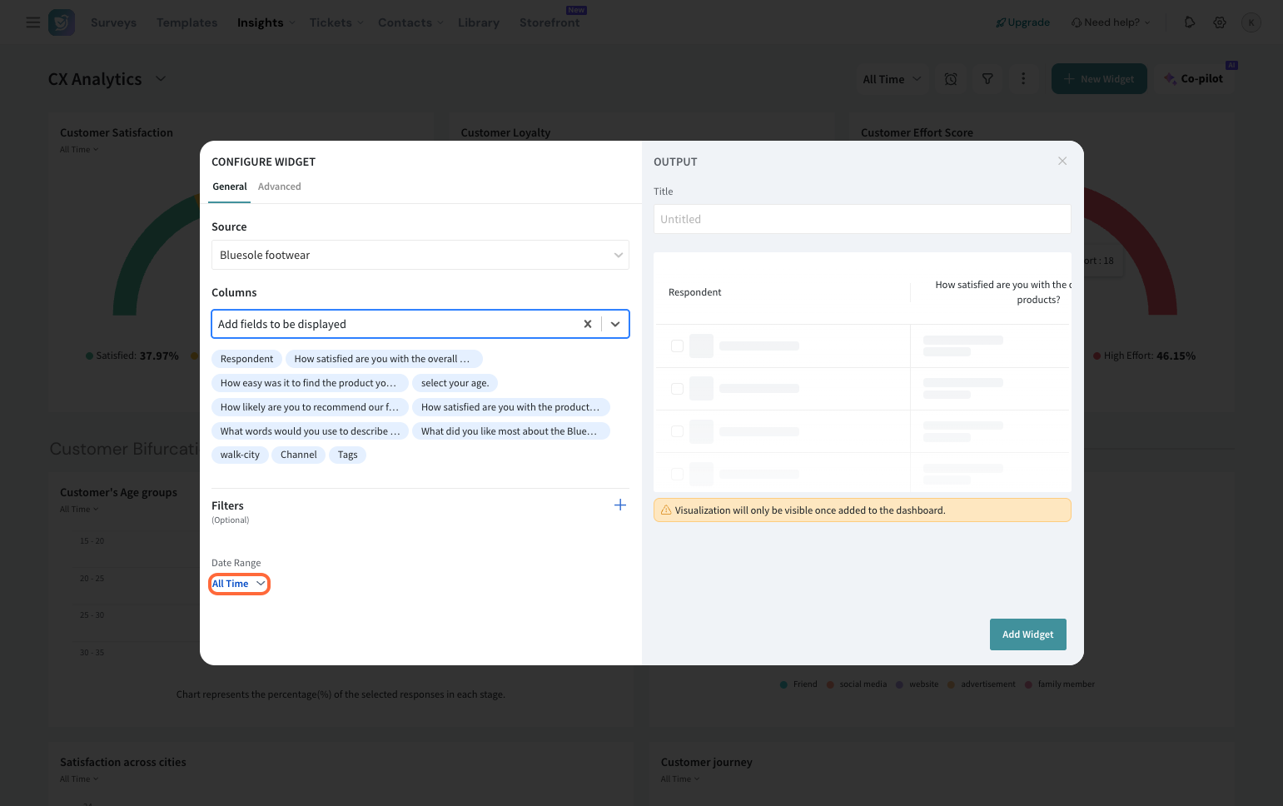Viewport: 1283px width, 806px height.
Task: Click the three-dot more options icon
Action: coord(1023,79)
